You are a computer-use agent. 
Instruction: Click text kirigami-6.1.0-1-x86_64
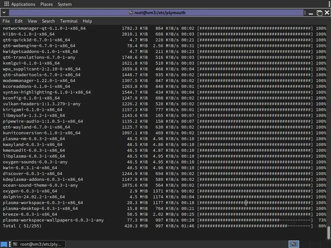(33, 110)
